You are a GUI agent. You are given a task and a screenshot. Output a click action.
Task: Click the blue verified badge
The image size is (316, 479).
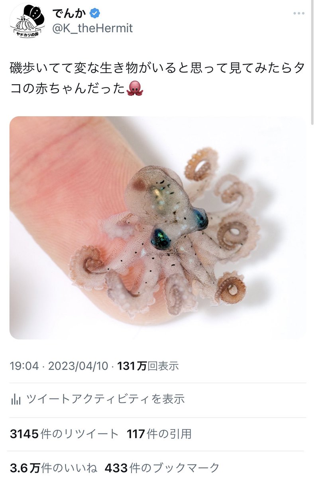(94, 13)
